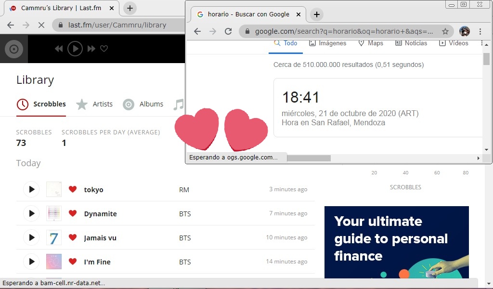Click the '3 minutes ago' timestamp
The width and height of the screenshot is (493, 289).
click(x=288, y=189)
